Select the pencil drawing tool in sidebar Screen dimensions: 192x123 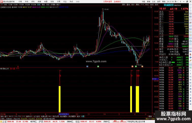click(190, 61)
